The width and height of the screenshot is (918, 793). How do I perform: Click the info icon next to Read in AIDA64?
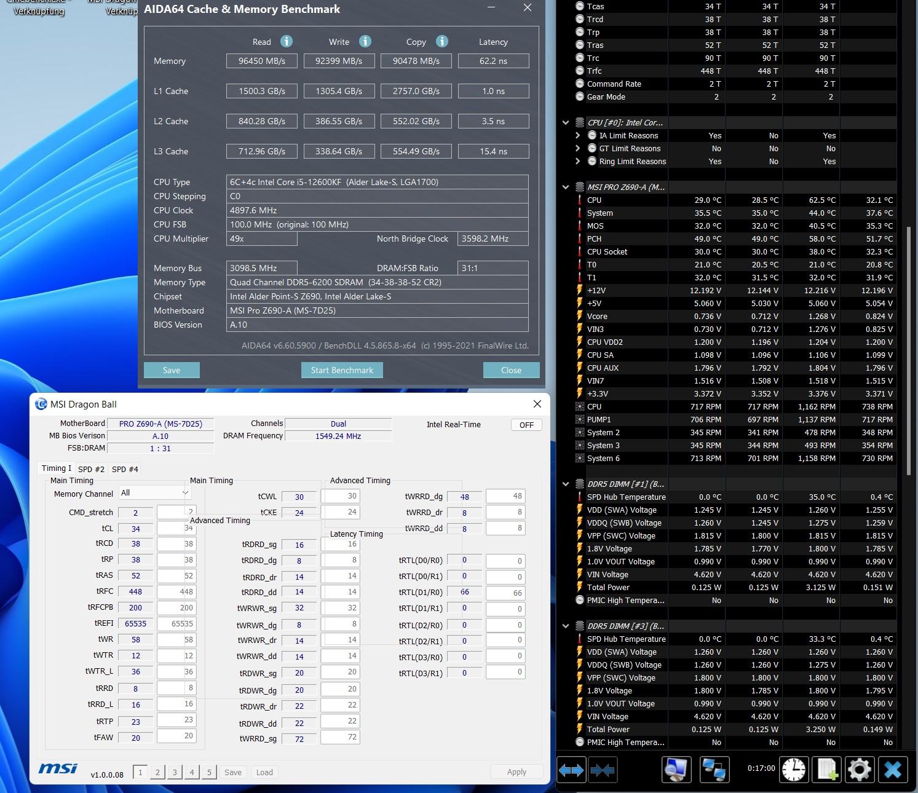(x=287, y=41)
